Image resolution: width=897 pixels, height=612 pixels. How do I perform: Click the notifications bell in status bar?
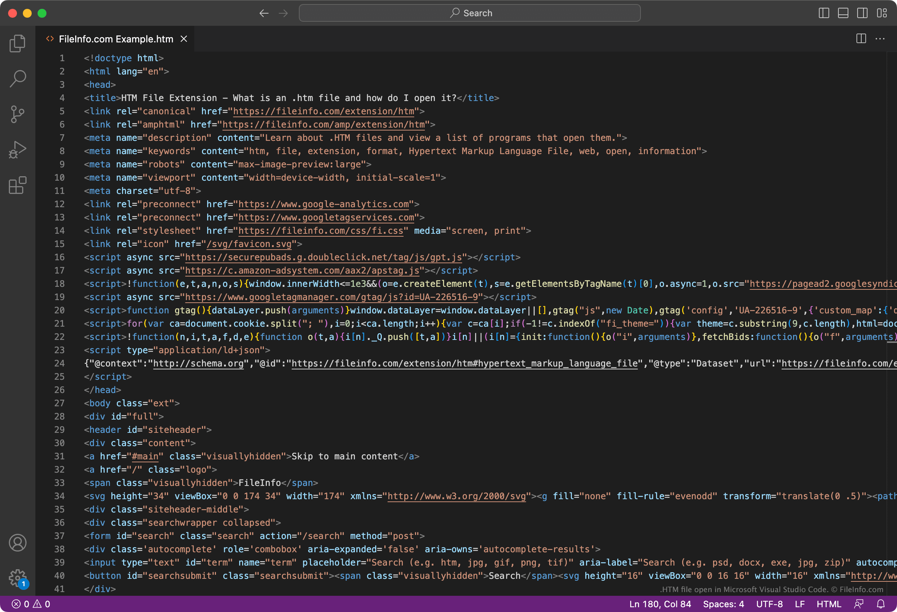[880, 604]
